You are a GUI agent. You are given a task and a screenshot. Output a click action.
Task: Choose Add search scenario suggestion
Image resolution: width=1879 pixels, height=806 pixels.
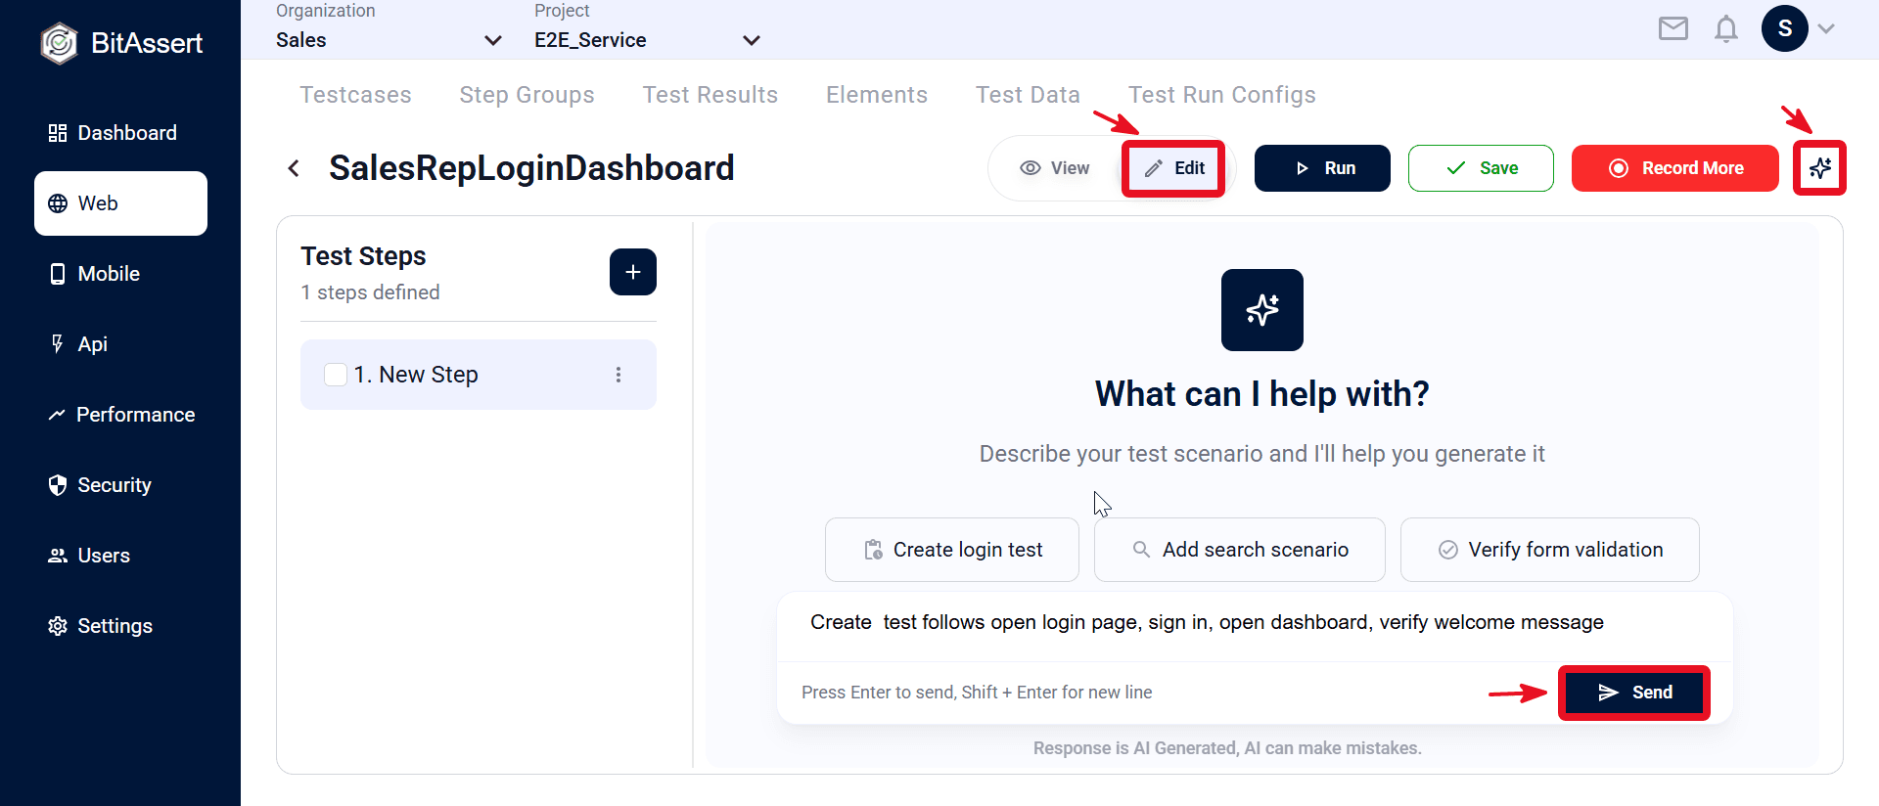[1240, 550]
